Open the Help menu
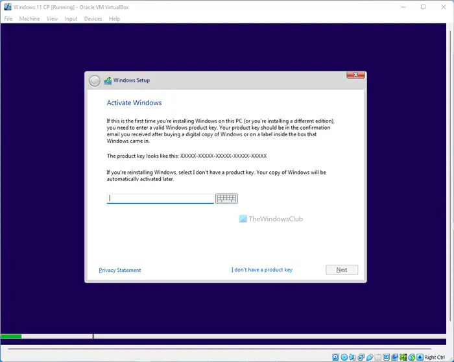Screen dimensions: 454x362 (x=114, y=19)
